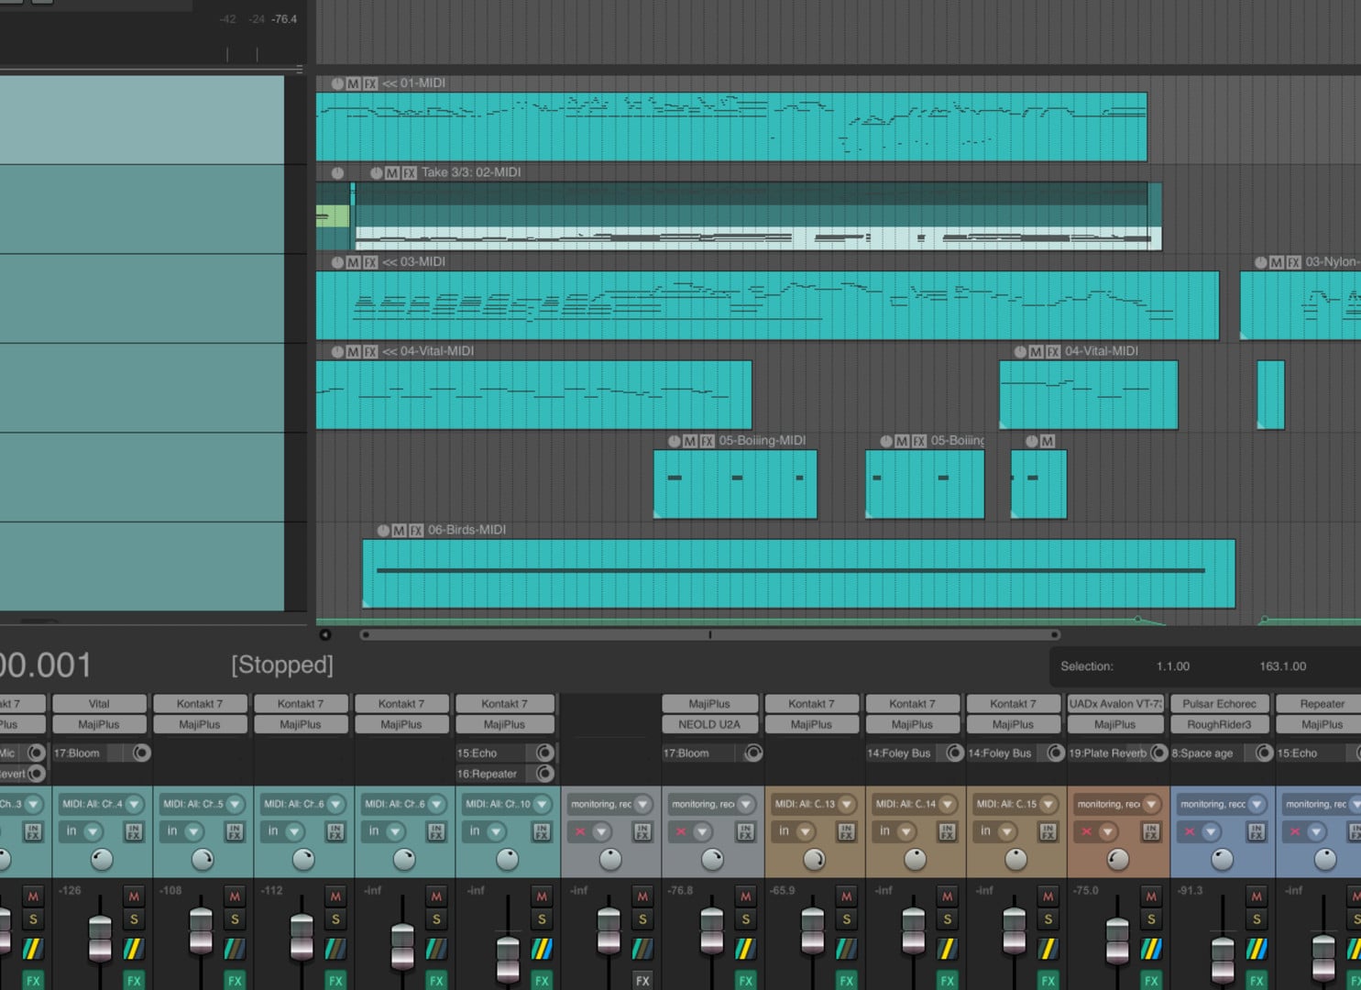Open the MIDI Ch..10 input dropdown

click(x=542, y=804)
